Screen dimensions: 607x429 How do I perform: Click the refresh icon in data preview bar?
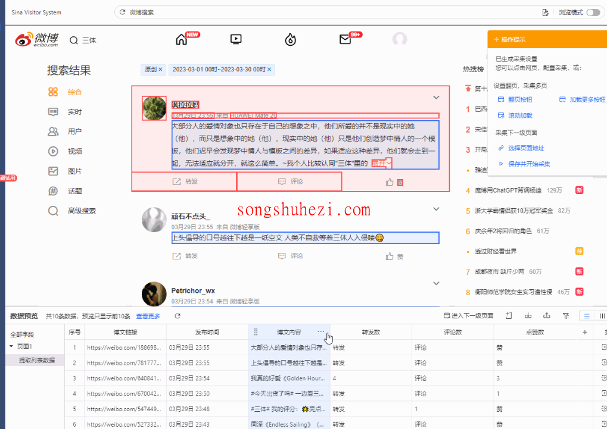pos(178,316)
